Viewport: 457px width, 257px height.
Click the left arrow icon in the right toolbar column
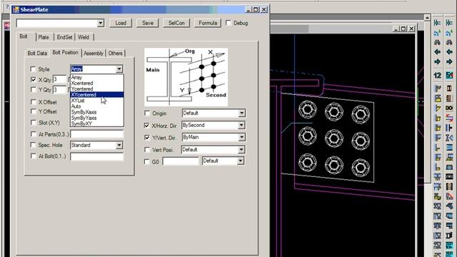449,52
